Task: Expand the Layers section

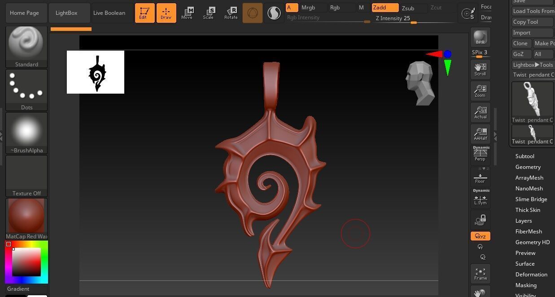Action: [x=524, y=221]
